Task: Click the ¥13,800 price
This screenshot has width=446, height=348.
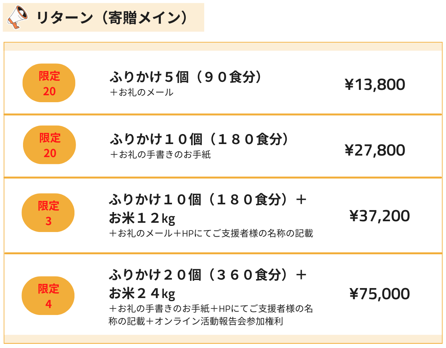Action: 375,85
